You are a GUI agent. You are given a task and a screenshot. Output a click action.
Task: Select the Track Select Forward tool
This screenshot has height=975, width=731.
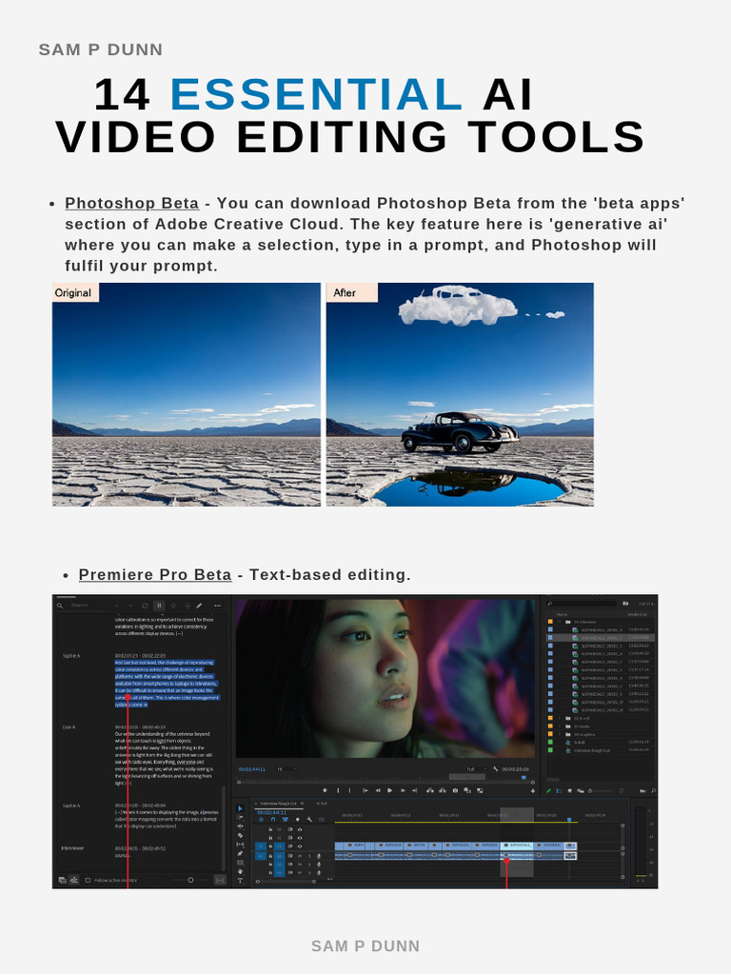point(240,817)
